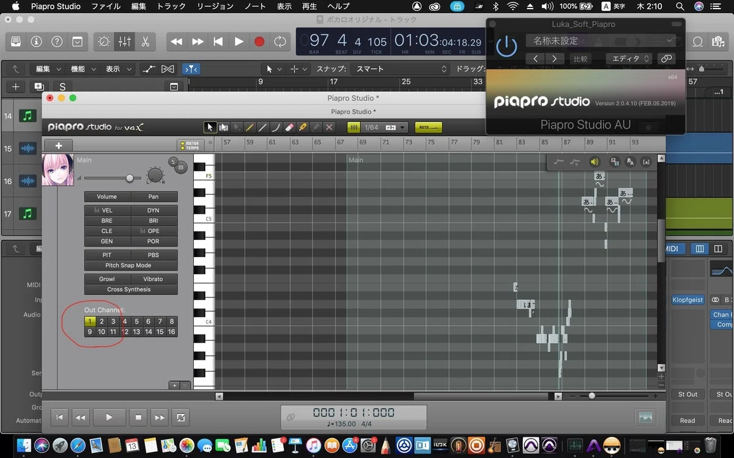This screenshot has height=458, width=734.
Task: Click the Logic record button
Action: tap(259, 42)
